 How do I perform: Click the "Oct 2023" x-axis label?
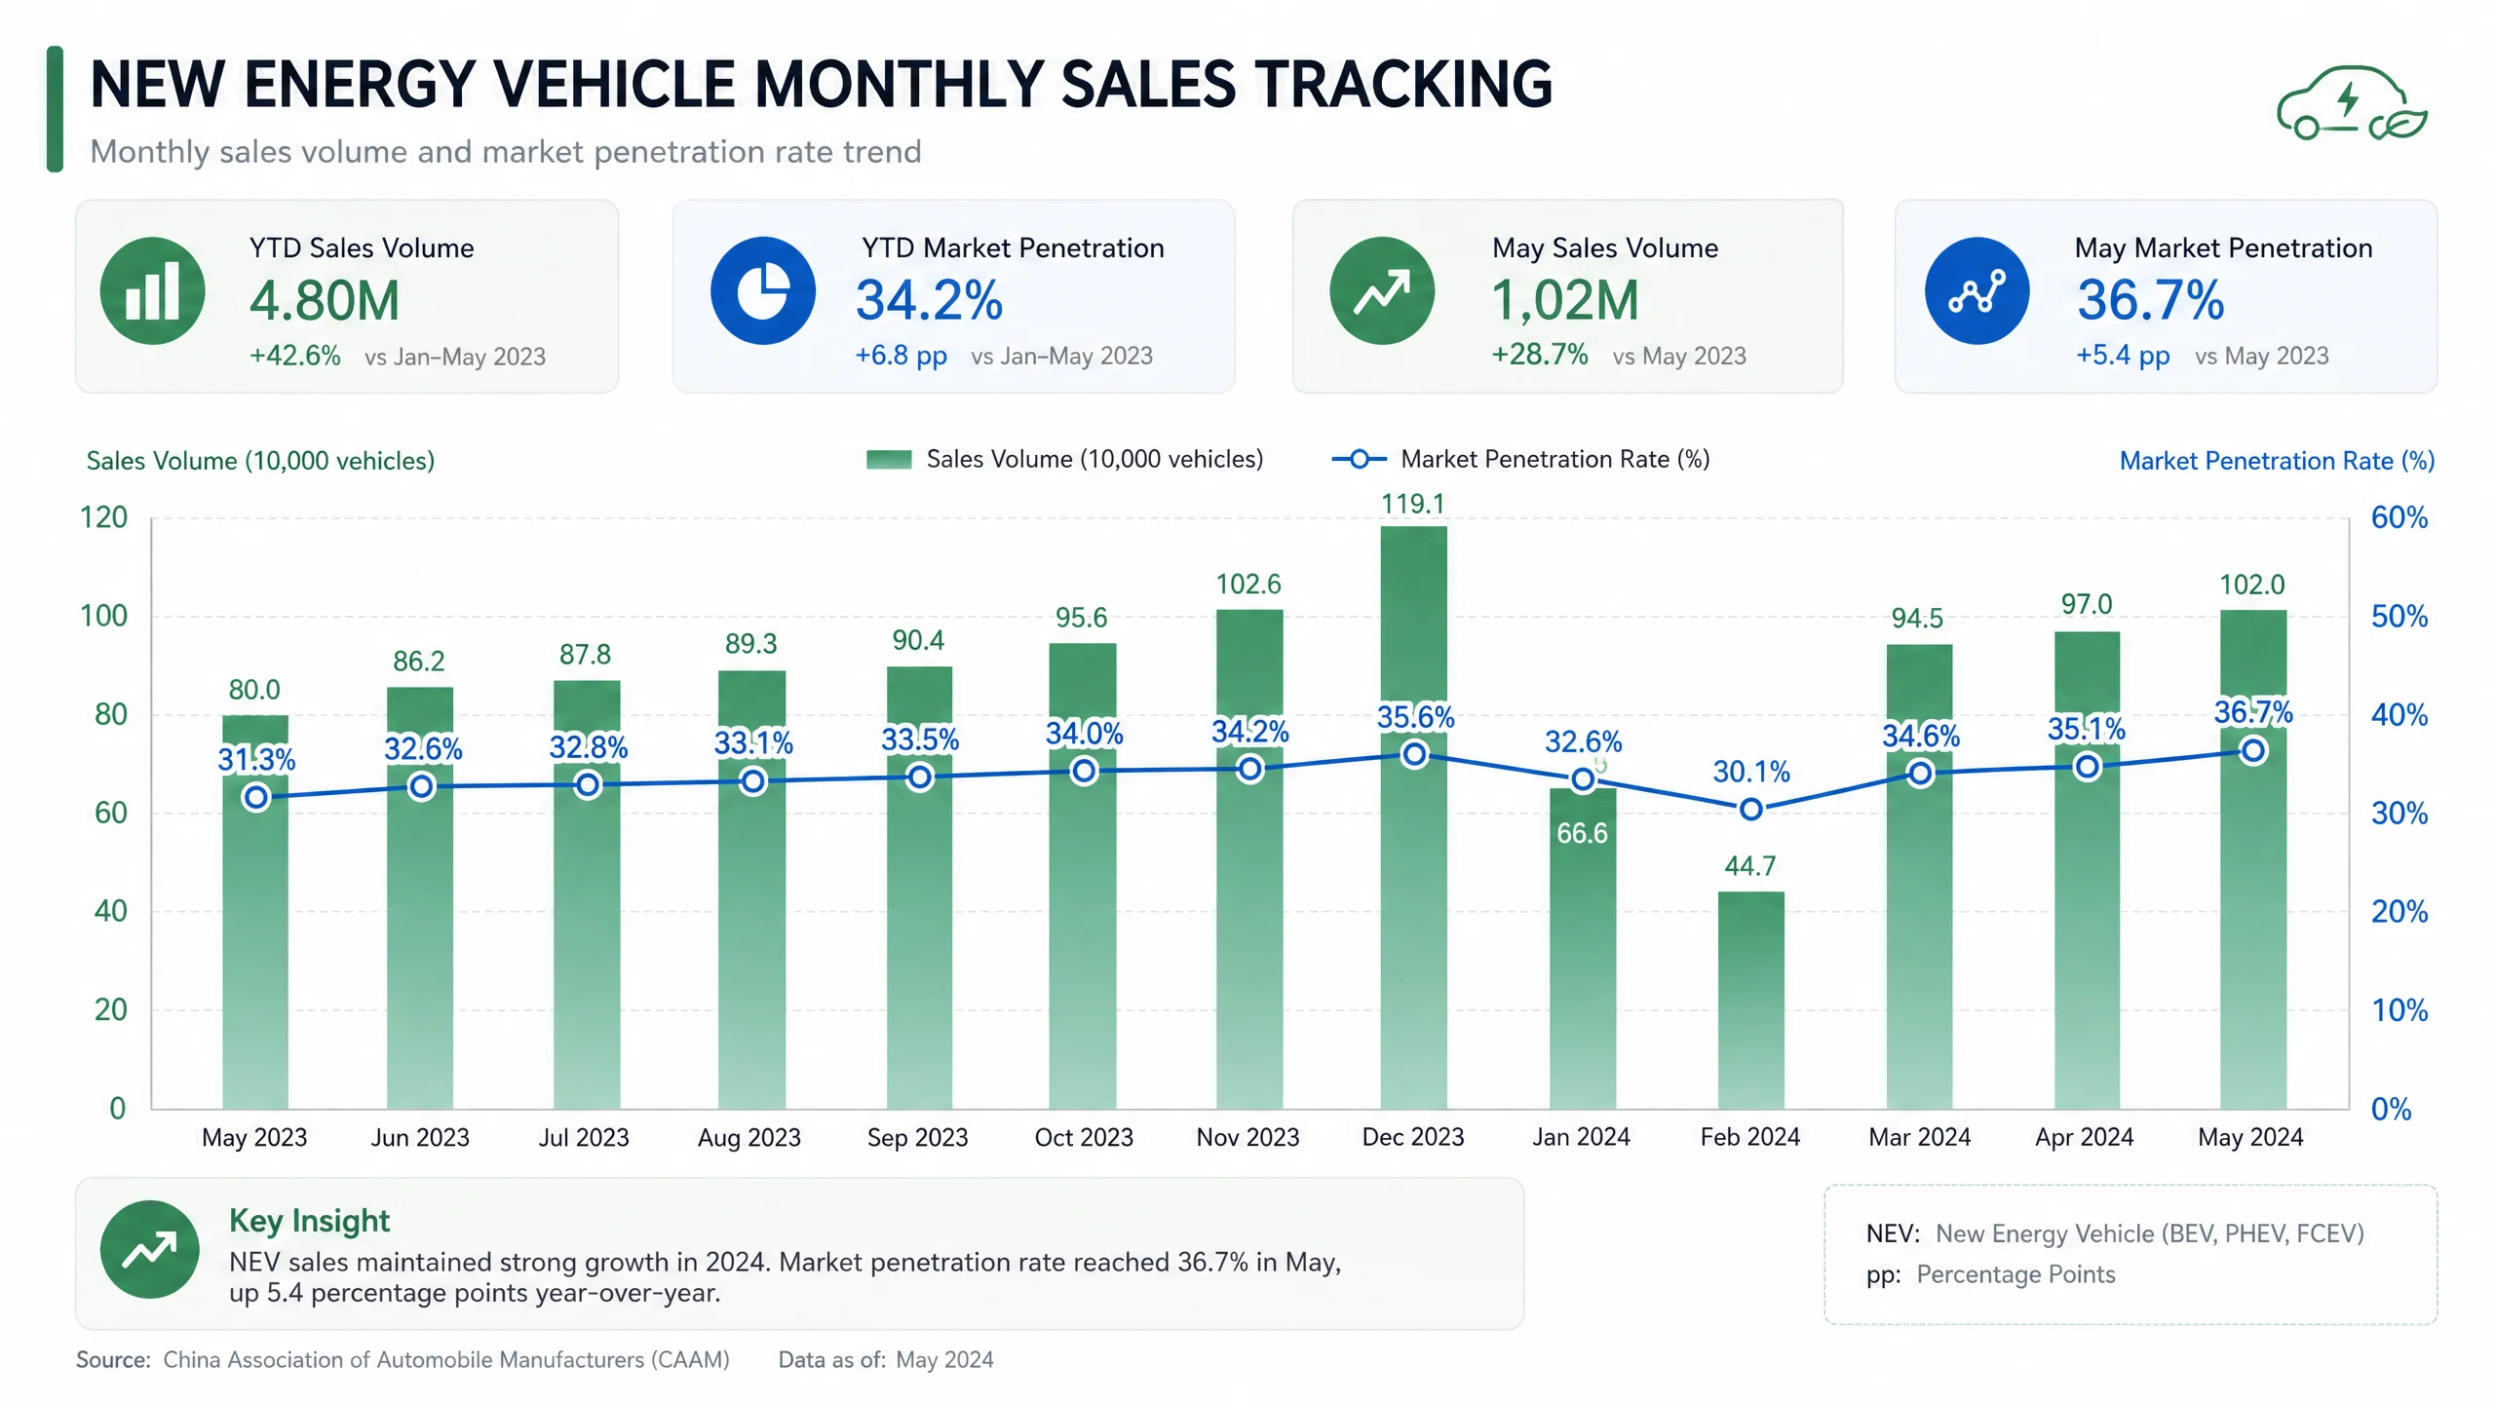(1084, 1137)
